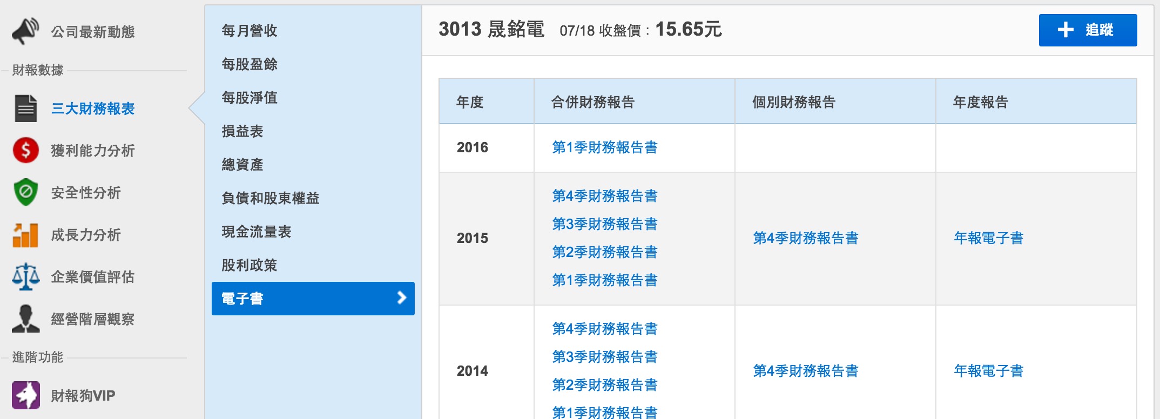Open 2015 consolidated 第1季財務報告書
The image size is (1160, 419).
(x=605, y=280)
